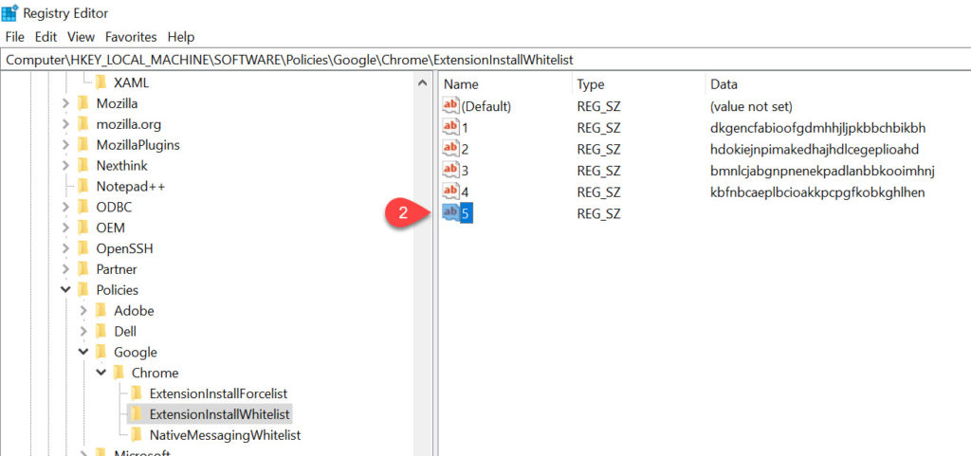This screenshot has width=971, height=456.
Task: Click the "(value not set)" data cell
Action: coord(751,106)
